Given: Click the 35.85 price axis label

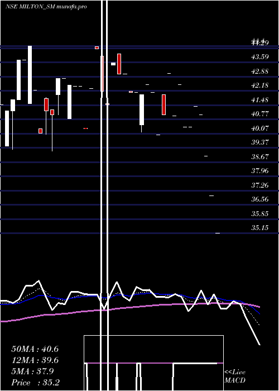Looking at the screenshot, I should click(260, 214).
